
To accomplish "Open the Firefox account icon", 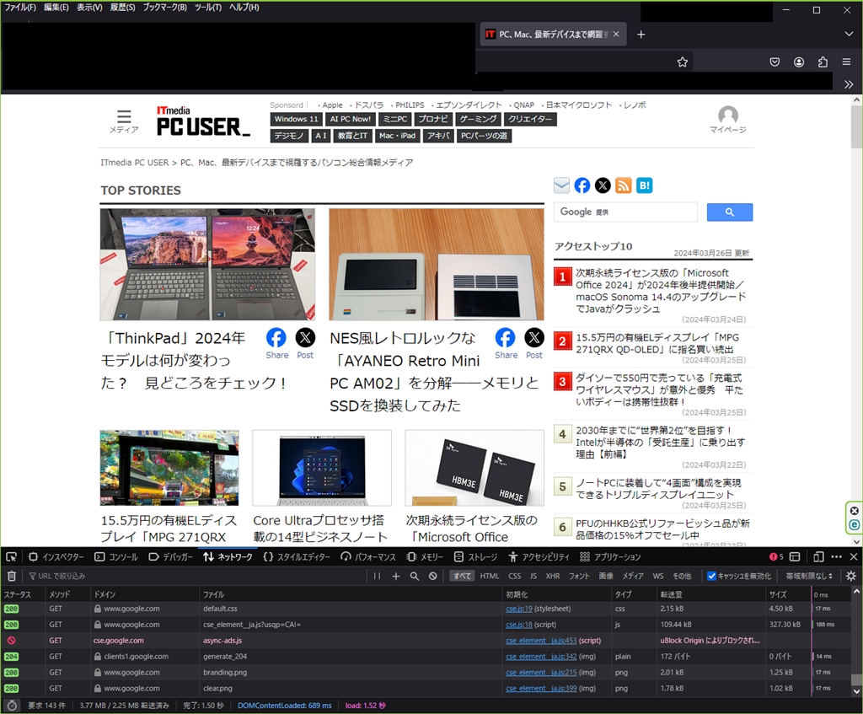I will (x=799, y=62).
